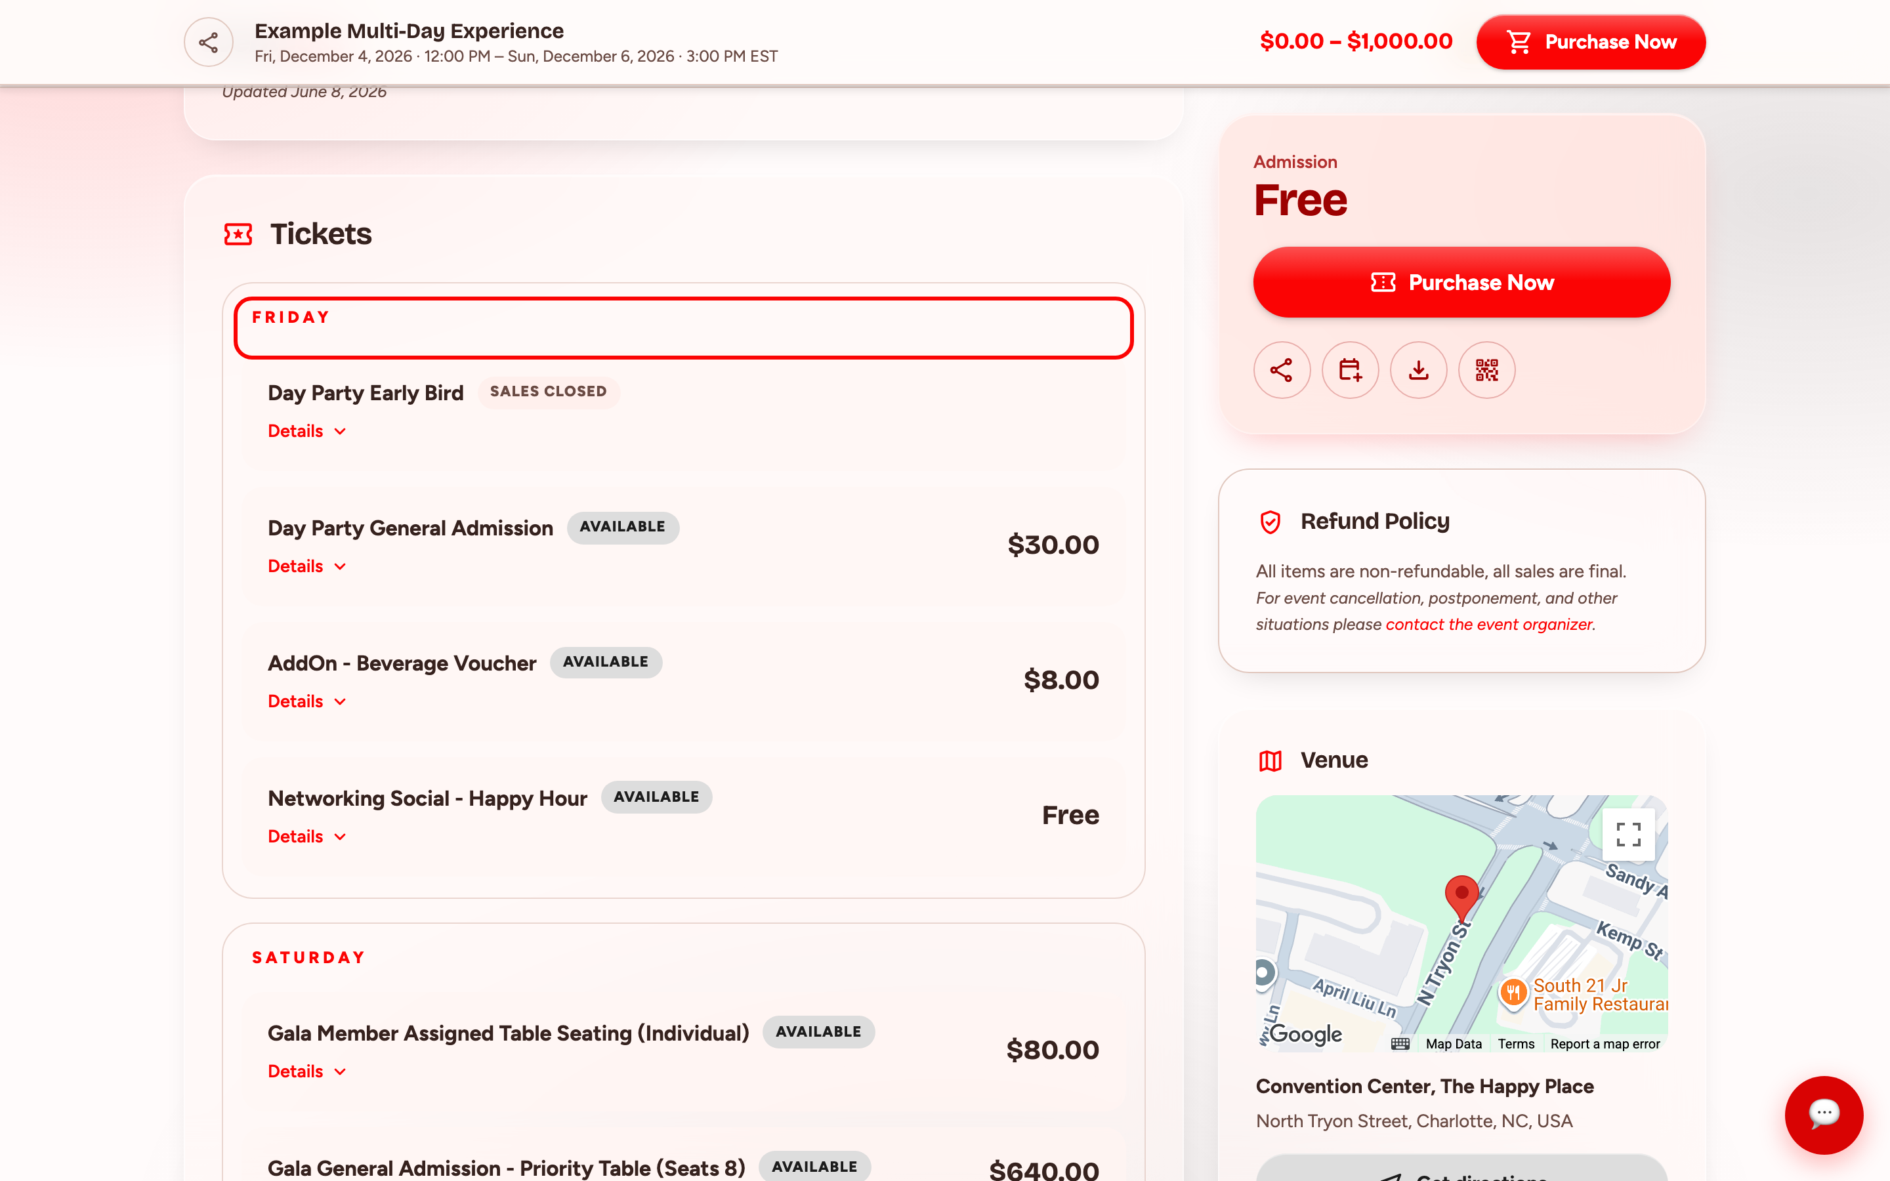This screenshot has height=1181, width=1890.
Task: Click the share icon in top header
Action: click(208, 42)
